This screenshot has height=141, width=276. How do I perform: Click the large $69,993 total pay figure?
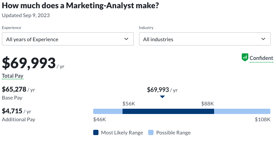[x=29, y=63]
